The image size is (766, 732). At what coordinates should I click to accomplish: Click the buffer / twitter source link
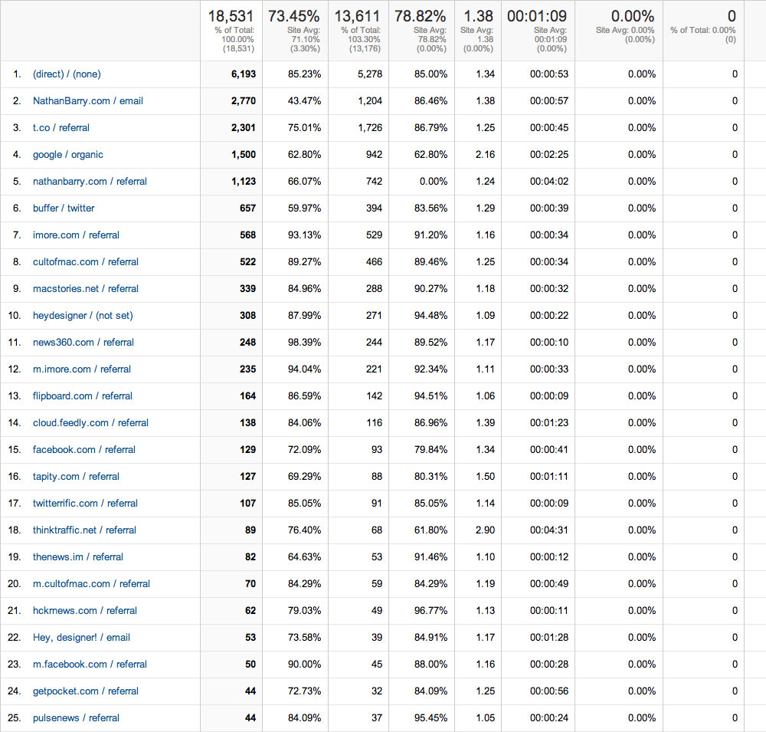64,208
